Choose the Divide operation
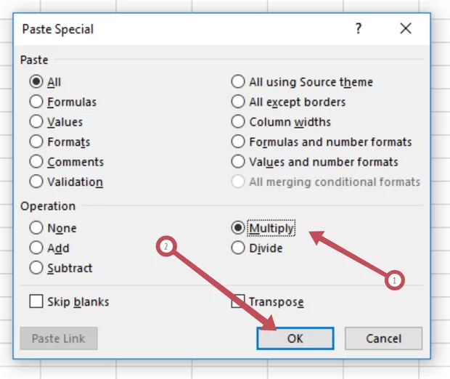This screenshot has width=450, height=379. (x=238, y=248)
